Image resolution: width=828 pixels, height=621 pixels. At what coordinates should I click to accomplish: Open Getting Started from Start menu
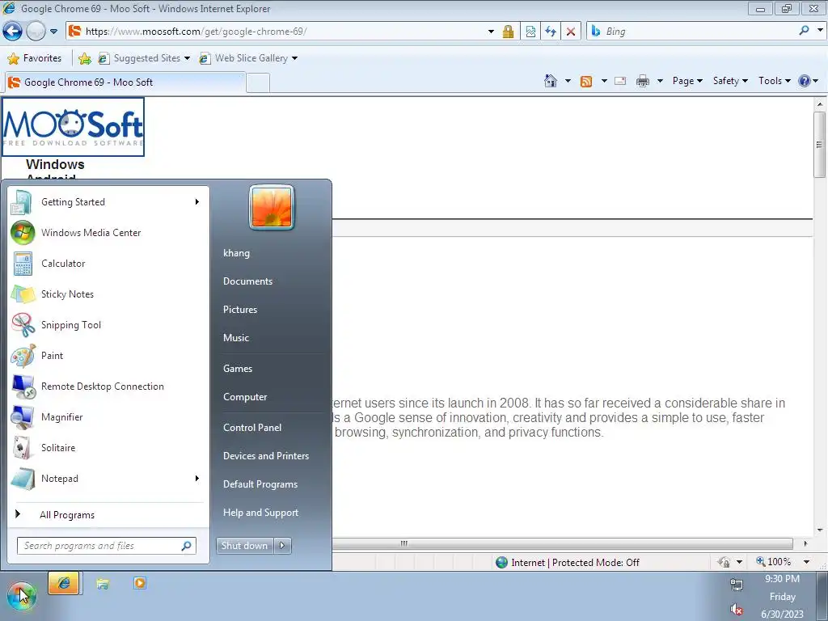click(x=108, y=202)
